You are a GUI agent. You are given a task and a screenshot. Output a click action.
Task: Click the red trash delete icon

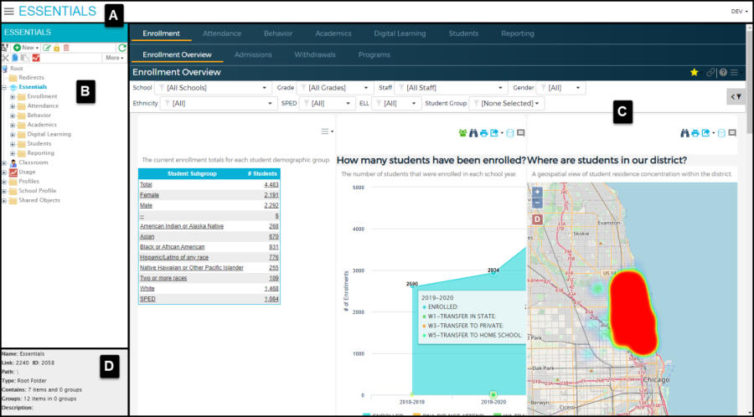(x=66, y=48)
